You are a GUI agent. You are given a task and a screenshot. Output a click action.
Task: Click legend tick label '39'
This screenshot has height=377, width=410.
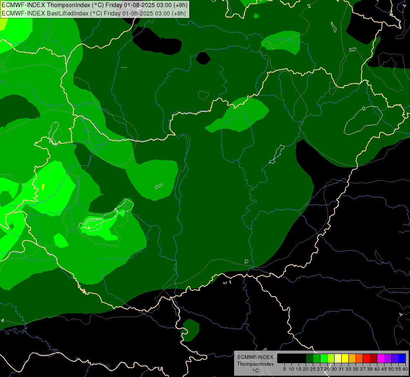[x=370, y=369]
